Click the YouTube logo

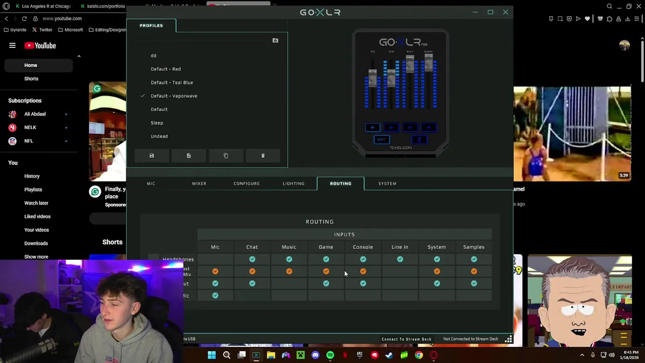[40, 45]
